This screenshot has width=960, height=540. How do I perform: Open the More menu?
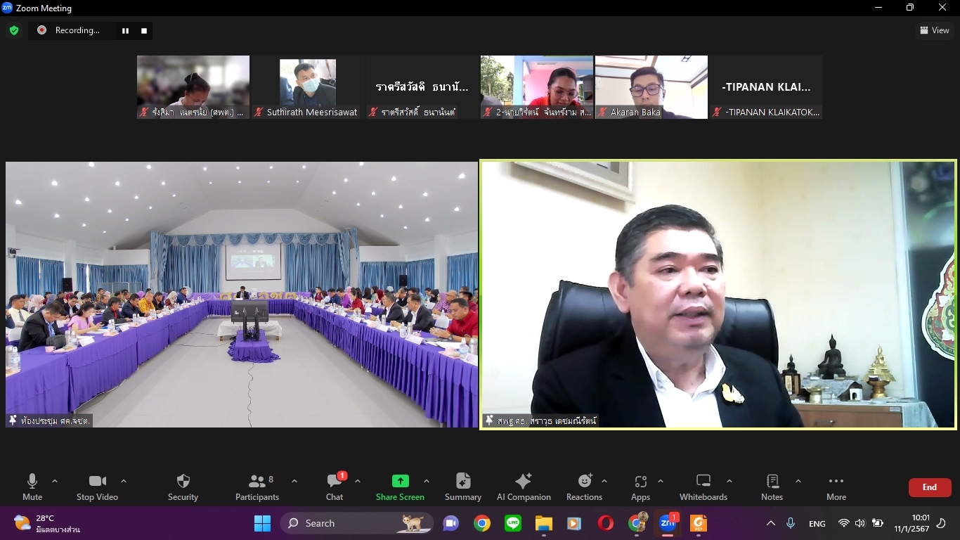pos(836,487)
